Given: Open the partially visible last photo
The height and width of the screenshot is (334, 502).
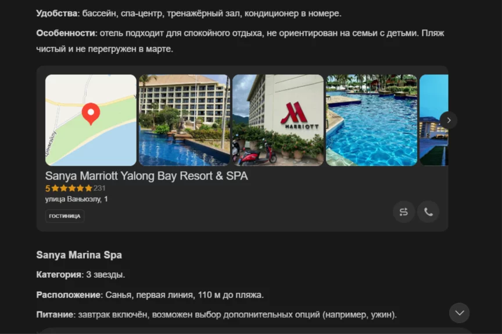Looking at the screenshot, I should (434, 120).
